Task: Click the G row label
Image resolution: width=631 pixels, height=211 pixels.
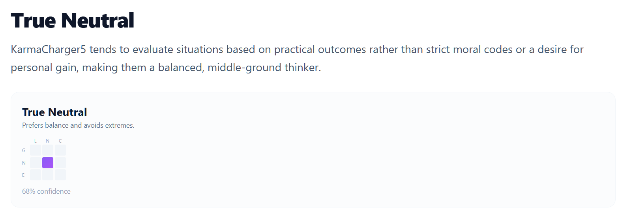Action: tap(24, 150)
